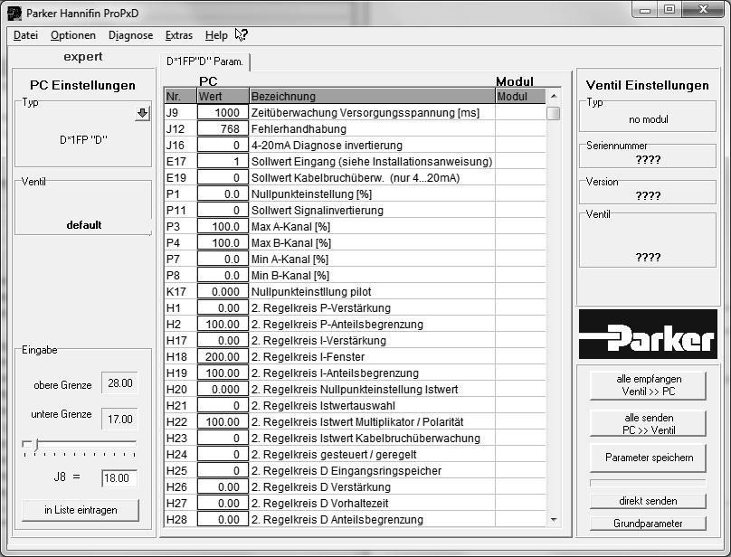Image resolution: width=731 pixels, height=557 pixels.
Task: Select Nullpunkteinstllung pilot row
Action: (355, 291)
